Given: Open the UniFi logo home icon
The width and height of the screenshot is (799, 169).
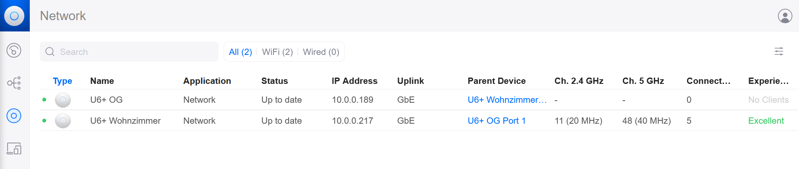Looking at the screenshot, I should click(14, 16).
